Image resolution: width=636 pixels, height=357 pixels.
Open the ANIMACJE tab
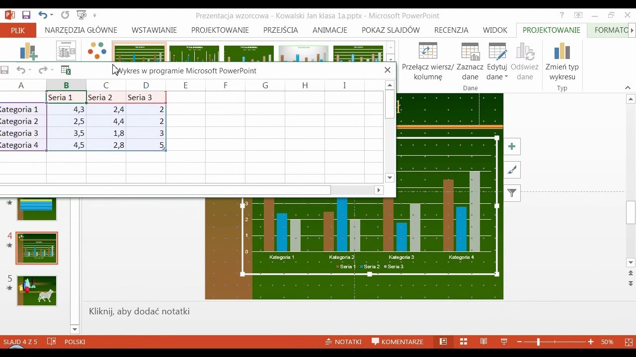pyautogui.click(x=330, y=30)
